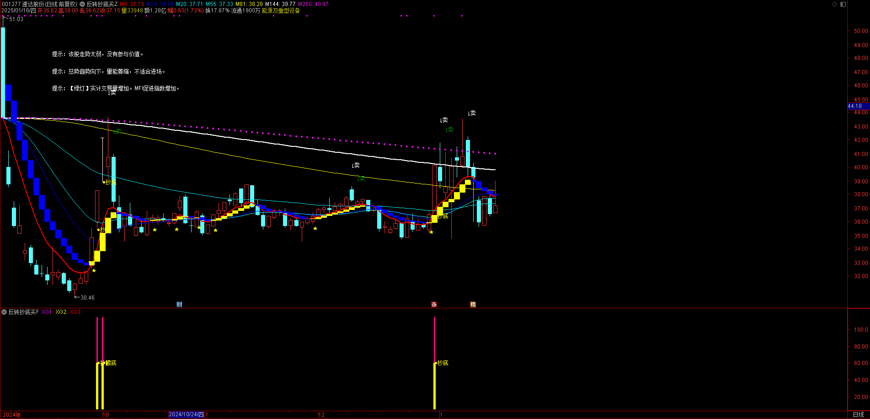Click the hint text 总势趋势向下
870x419 pixels.
click(x=109, y=71)
